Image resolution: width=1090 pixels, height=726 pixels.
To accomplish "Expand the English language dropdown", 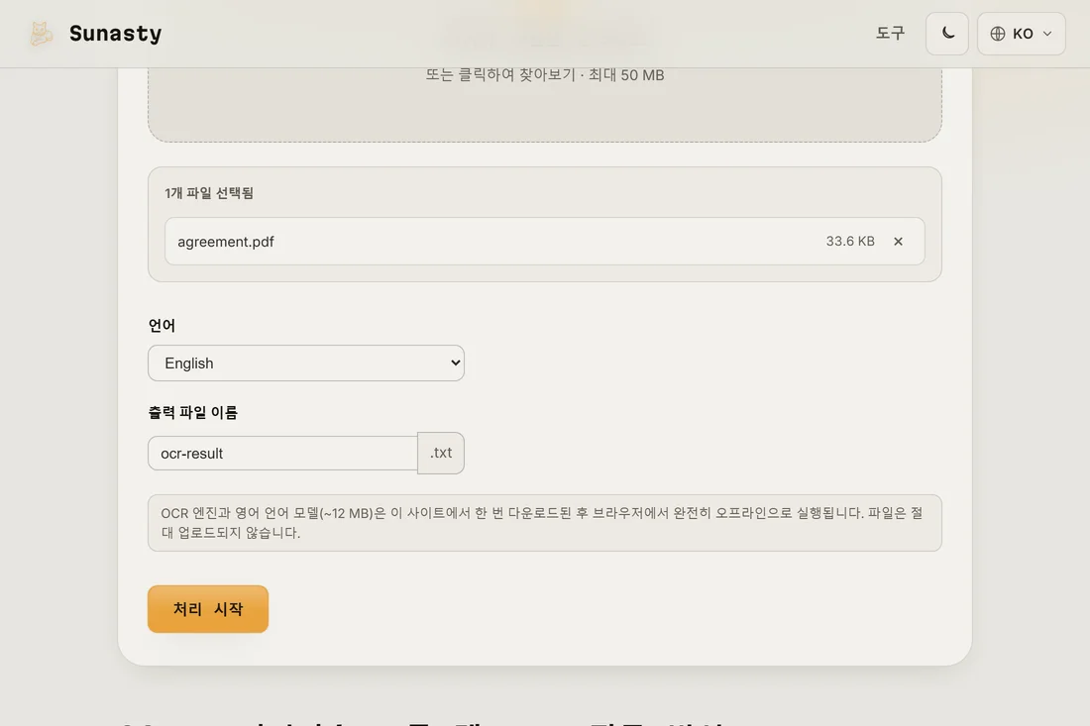I will (306, 363).
